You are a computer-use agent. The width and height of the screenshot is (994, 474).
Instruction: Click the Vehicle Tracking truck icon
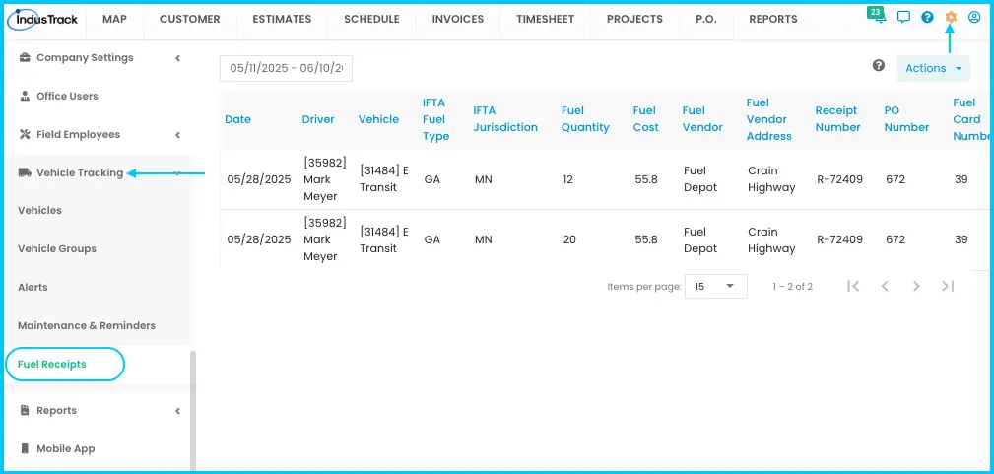[x=25, y=172]
